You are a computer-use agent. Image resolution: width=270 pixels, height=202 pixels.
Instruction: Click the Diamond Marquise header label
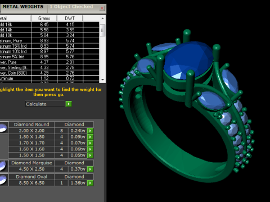pos(31,163)
